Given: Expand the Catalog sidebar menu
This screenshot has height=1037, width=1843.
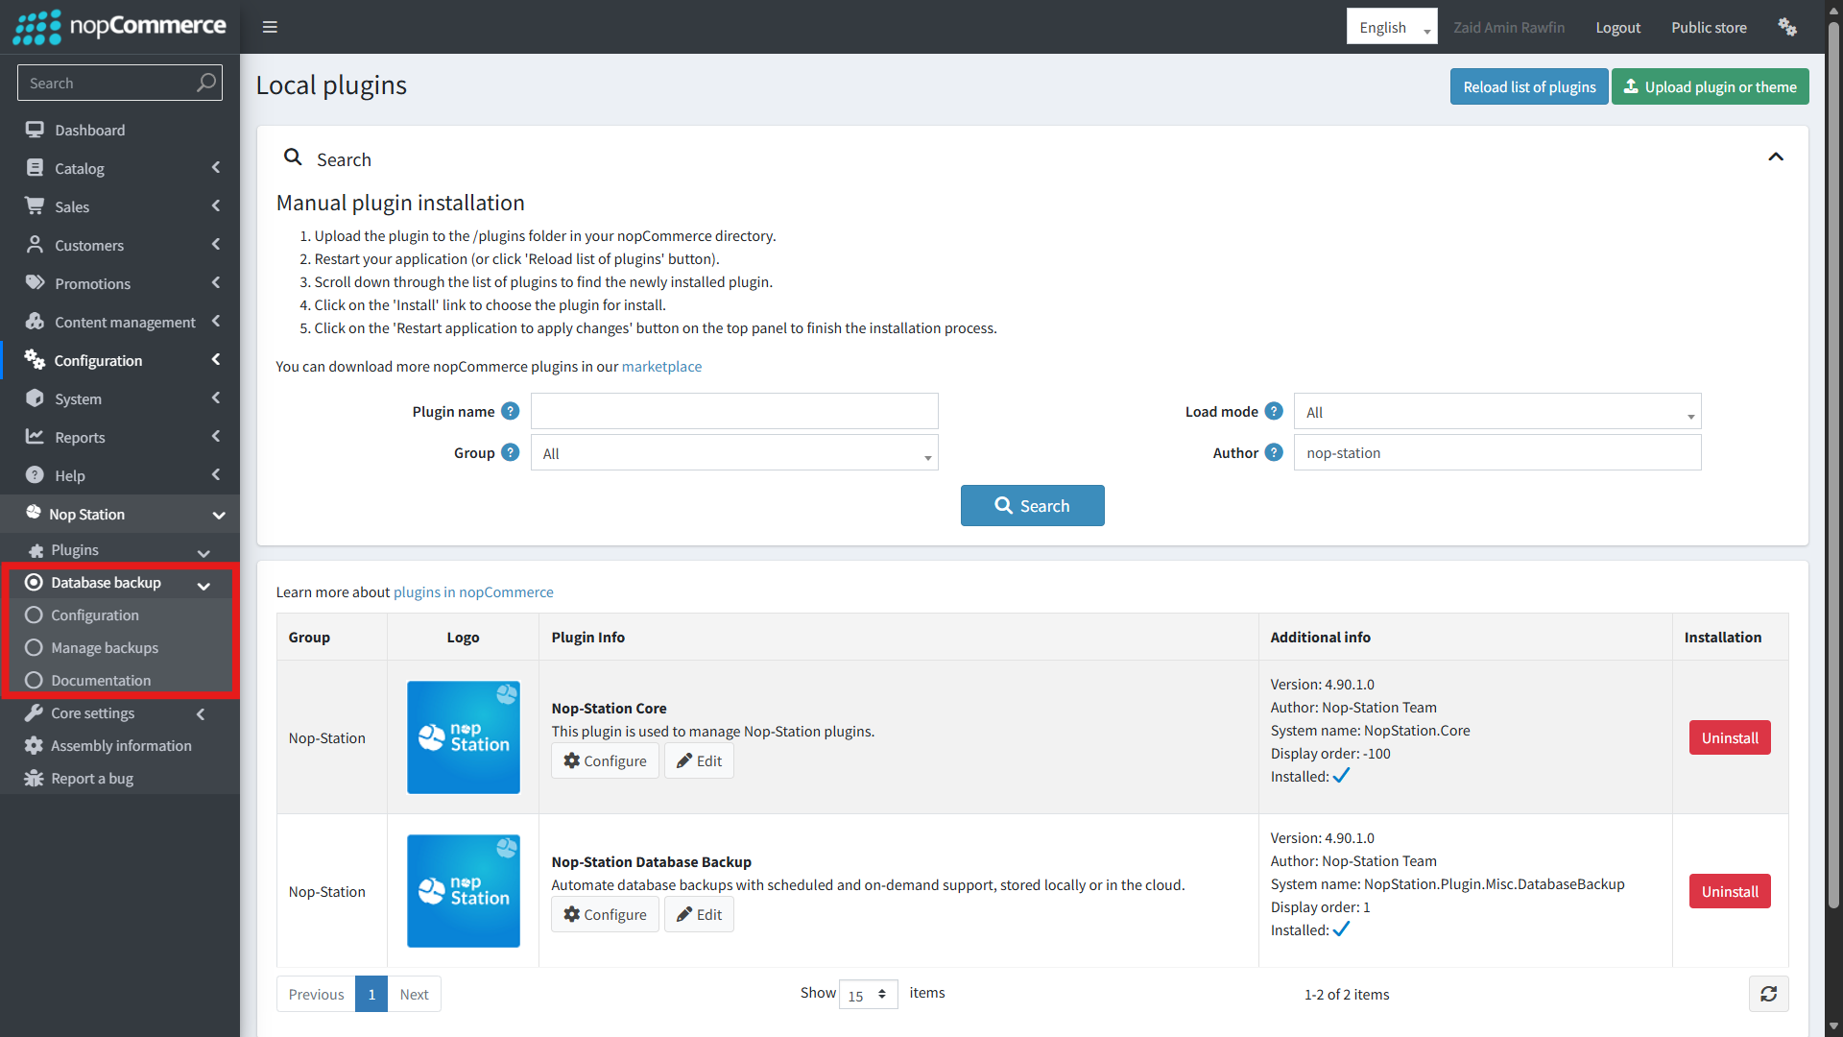Looking at the screenshot, I should coord(120,168).
